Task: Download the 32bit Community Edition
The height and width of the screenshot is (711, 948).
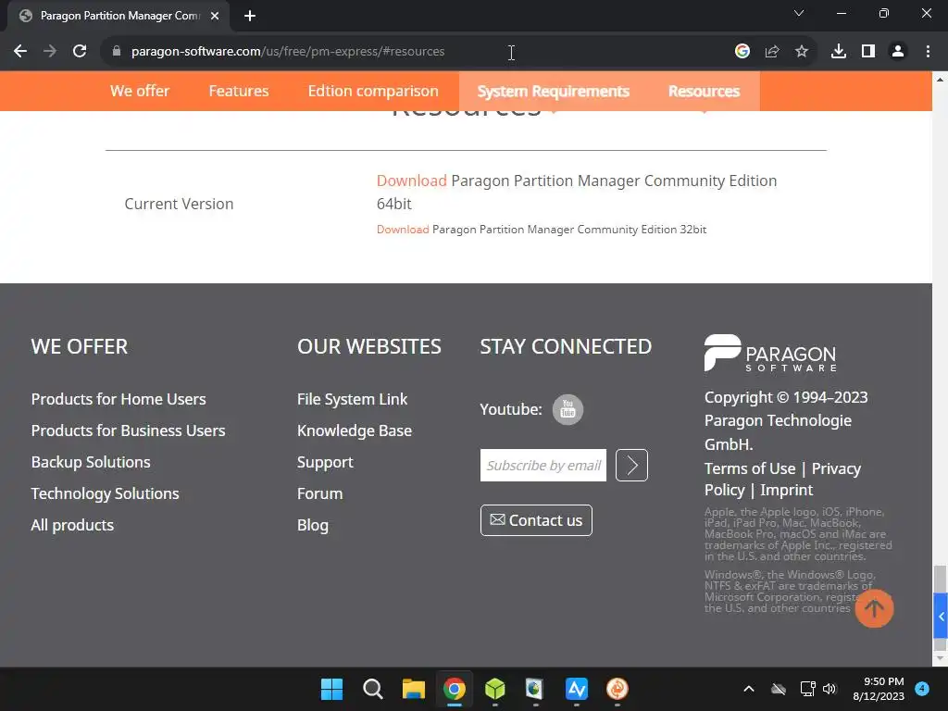Action: pos(403,230)
